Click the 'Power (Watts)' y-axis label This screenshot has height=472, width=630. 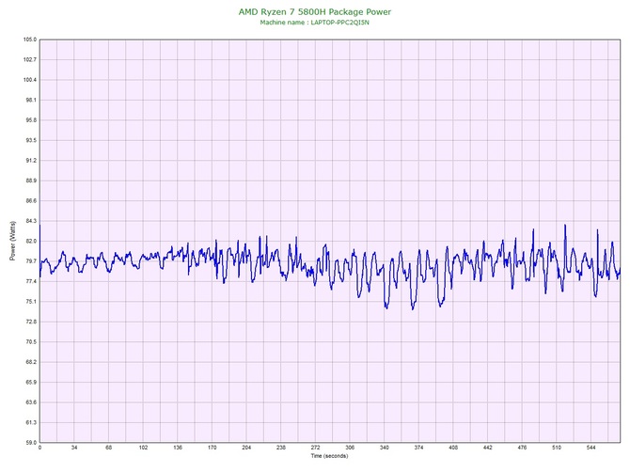click(x=12, y=241)
